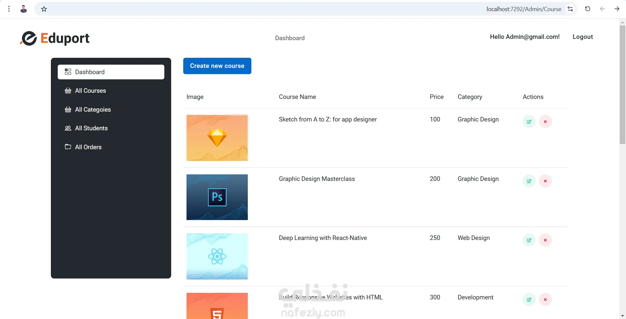Open All Students in the sidebar
Viewport: 626px width, 319px height.
coord(111,128)
